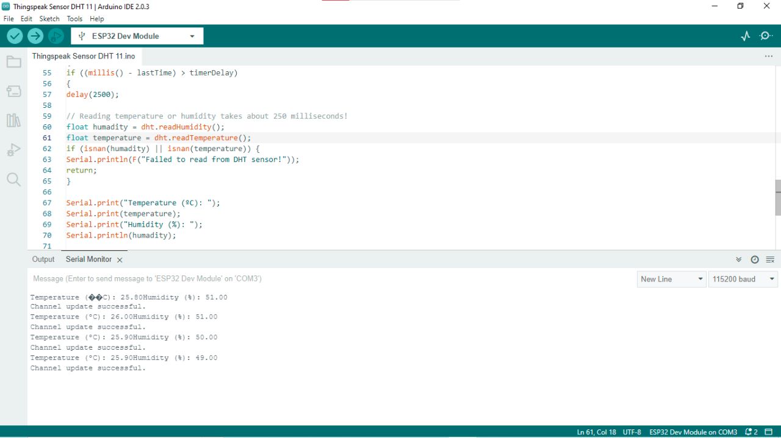The image size is (781, 438).
Task: Select the Thingspeak Sensor DHT 11.ino tab
Action: pyautogui.click(x=84, y=56)
